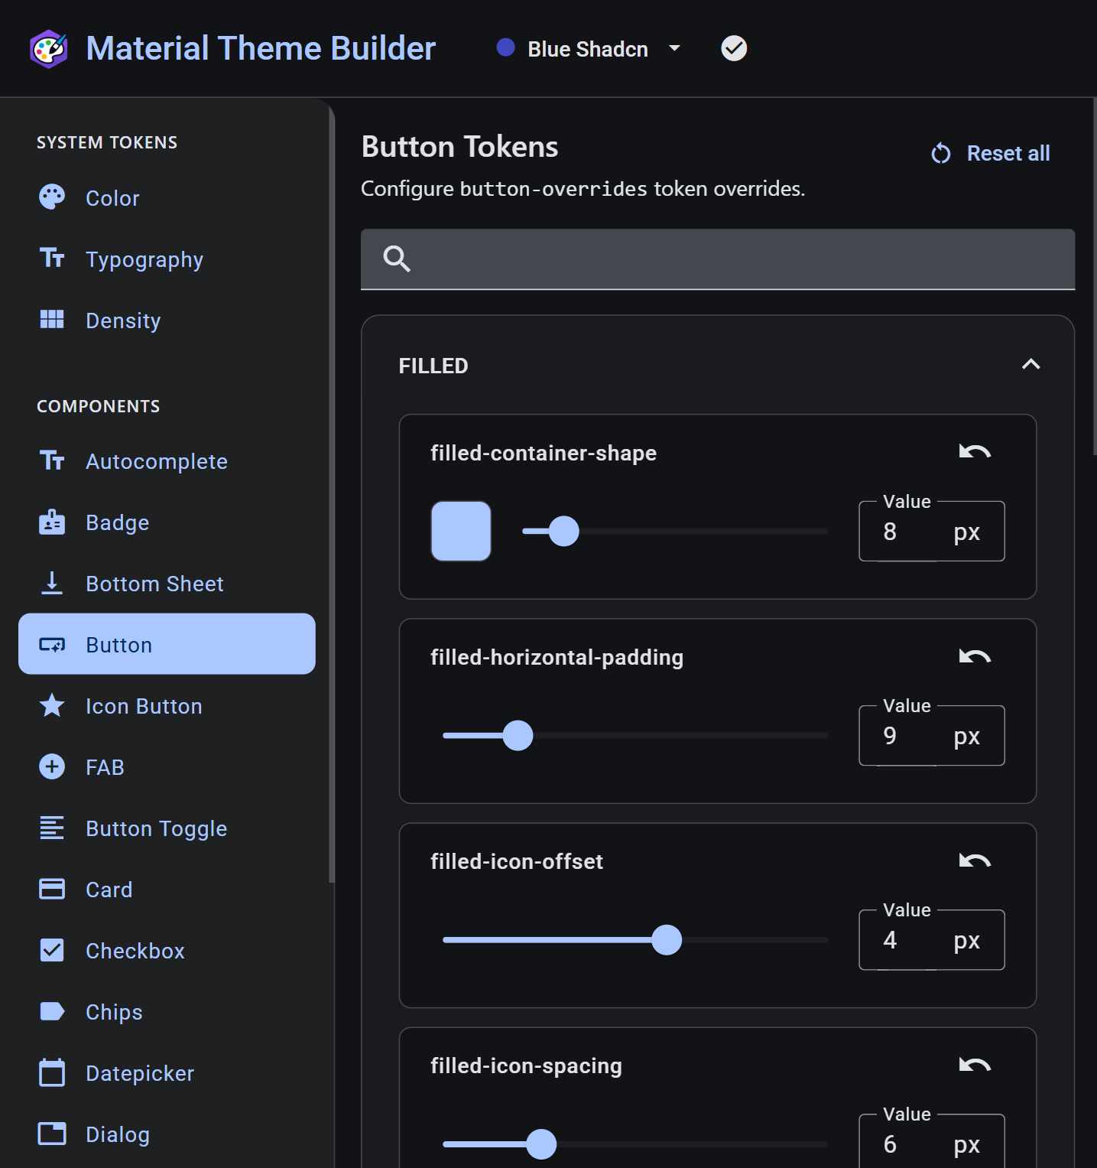
Task: Click the Autocomplete sidebar icon
Action: [x=52, y=460]
